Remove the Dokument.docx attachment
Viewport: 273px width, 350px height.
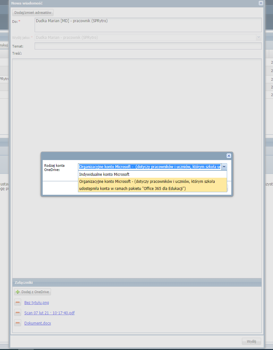pyautogui.click(x=18, y=323)
